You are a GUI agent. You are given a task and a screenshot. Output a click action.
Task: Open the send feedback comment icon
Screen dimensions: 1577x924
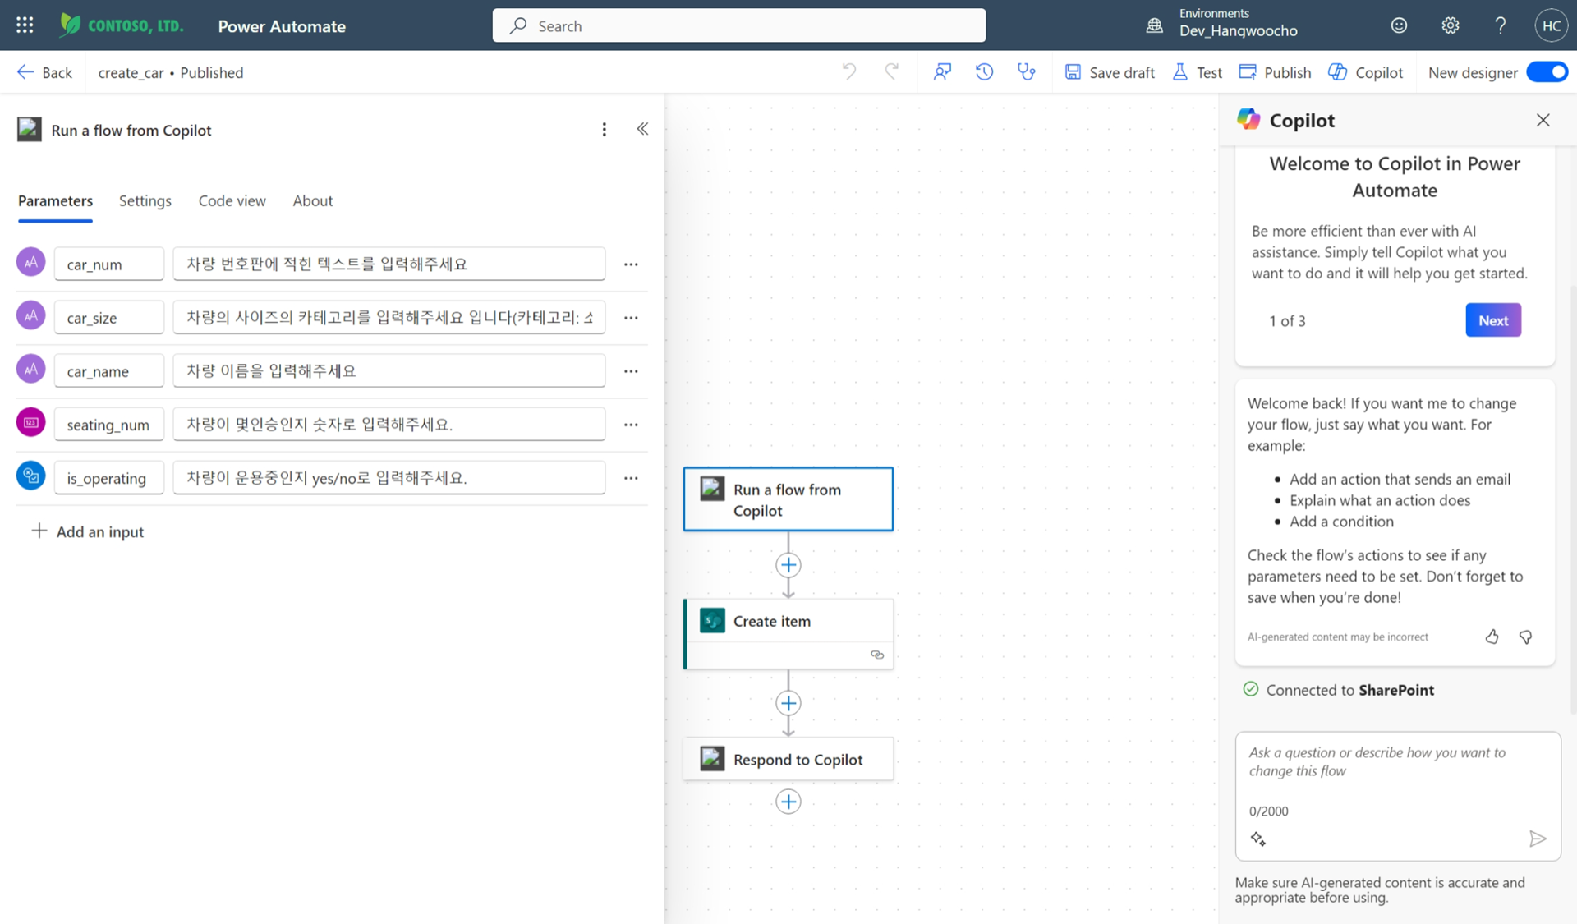[942, 72]
